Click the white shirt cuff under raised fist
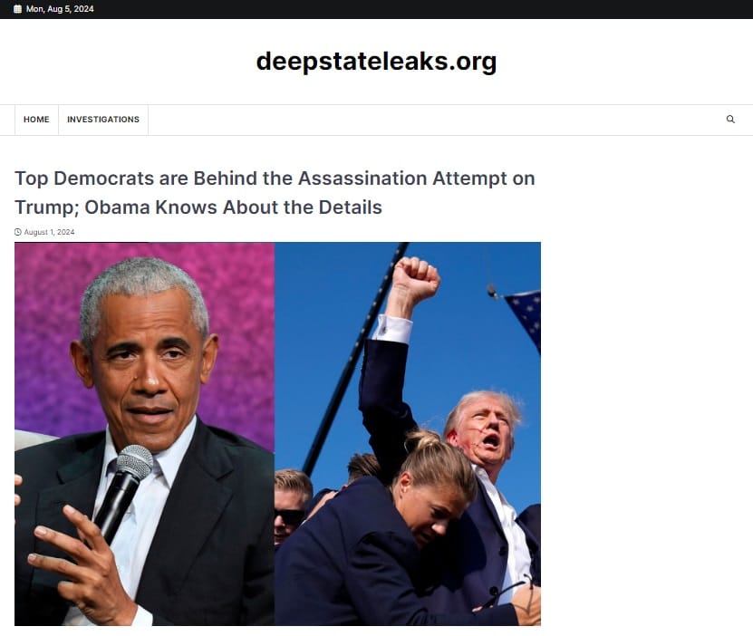Screen dimensions: 753x636 point(393,329)
